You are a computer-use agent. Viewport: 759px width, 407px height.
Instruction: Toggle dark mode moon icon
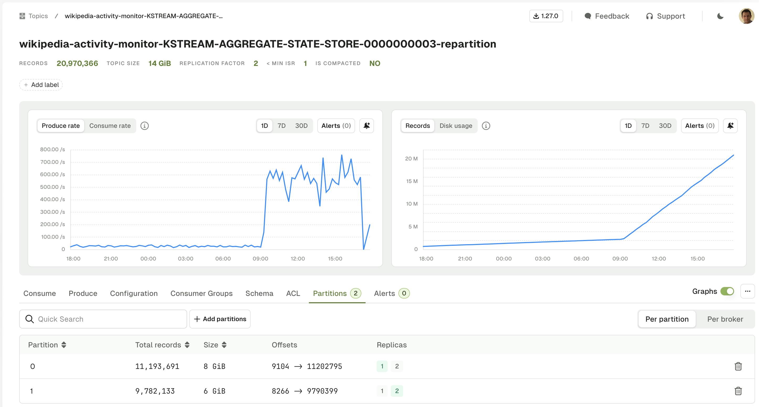click(720, 16)
